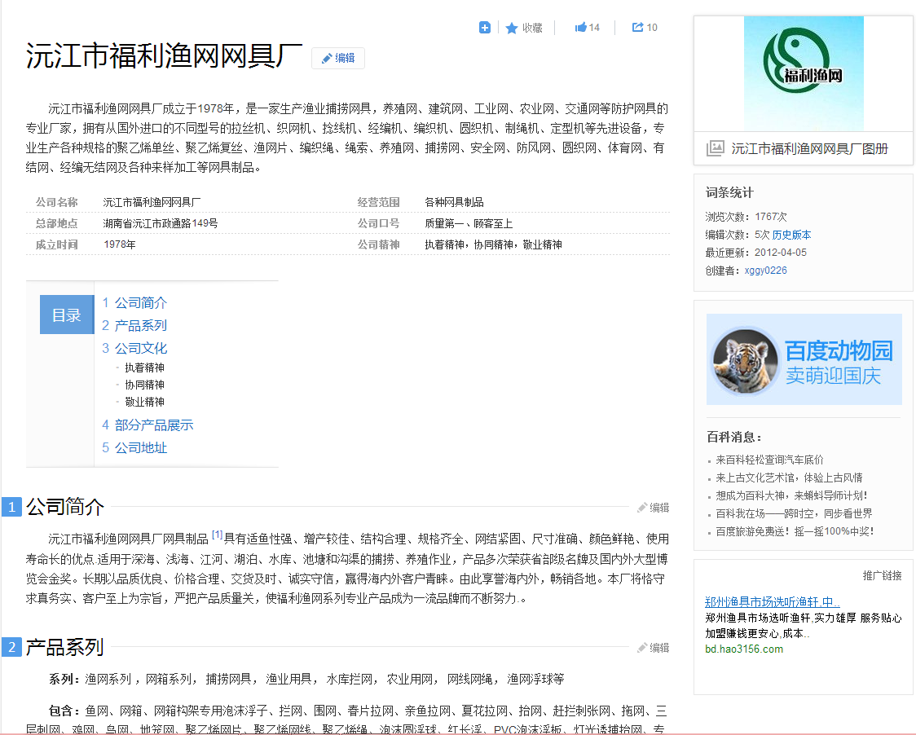The width and height of the screenshot is (916, 735).
Task: Open 来上古文化艺术馆 news item
Action: pos(789,478)
